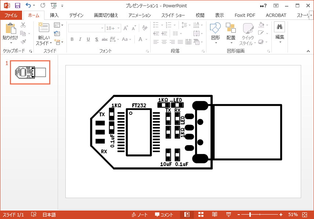The image size is (314, 219).
Task: Click the Fit slide to window icon
Action: point(304,215)
